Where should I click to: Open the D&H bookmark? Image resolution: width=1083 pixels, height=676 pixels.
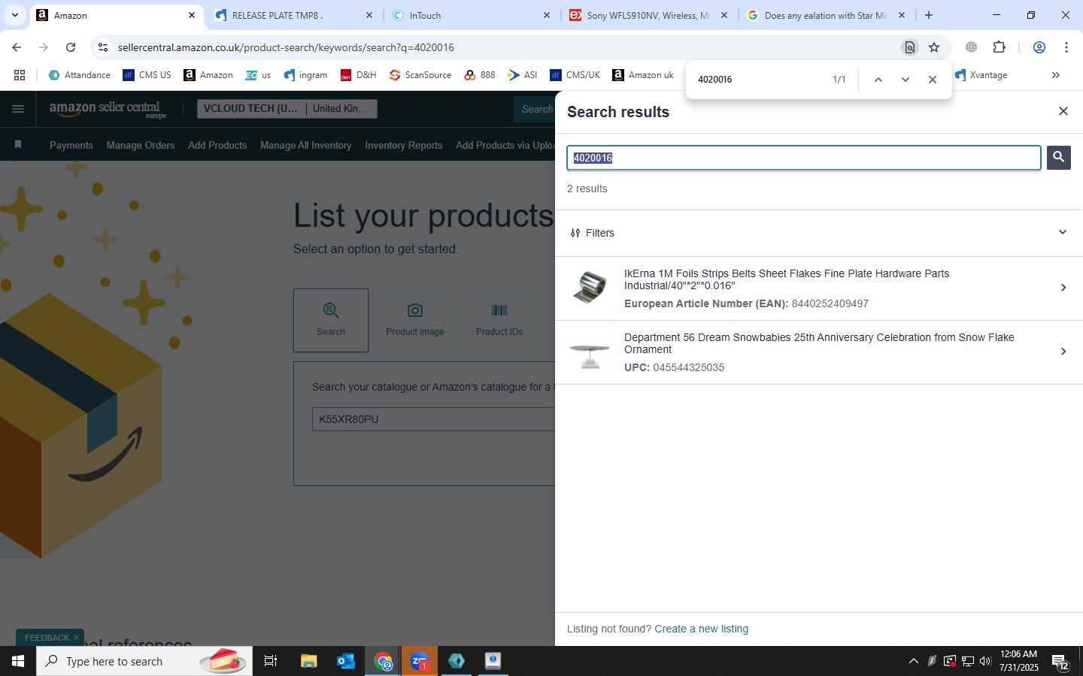[358, 75]
